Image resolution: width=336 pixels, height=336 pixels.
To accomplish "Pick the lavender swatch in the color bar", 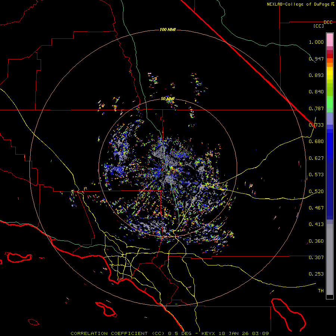I will click(x=330, y=118).
